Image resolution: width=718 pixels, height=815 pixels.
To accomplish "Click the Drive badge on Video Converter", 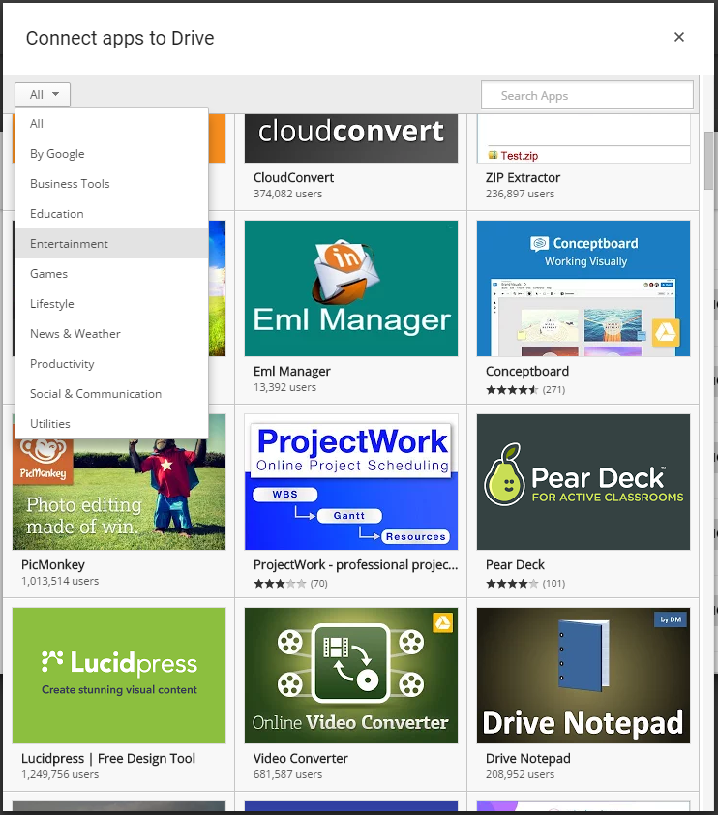I will pyautogui.click(x=442, y=622).
